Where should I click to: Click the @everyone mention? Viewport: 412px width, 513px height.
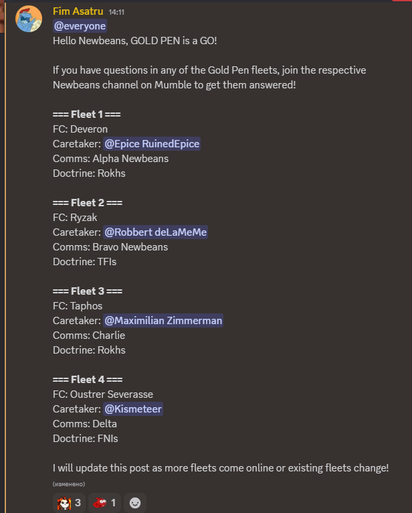click(80, 26)
